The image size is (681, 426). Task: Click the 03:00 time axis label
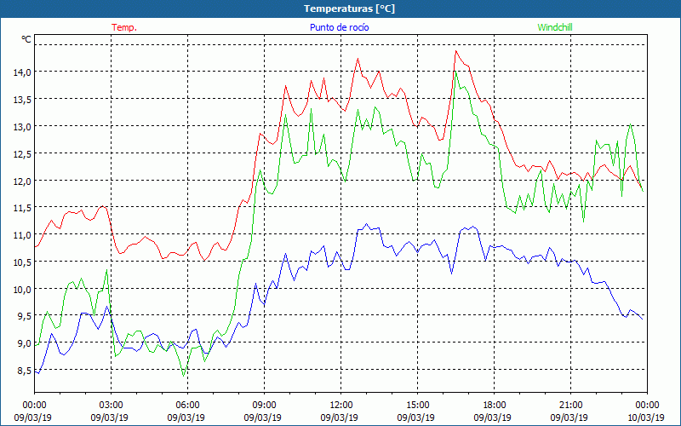click(x=112, y=406)
